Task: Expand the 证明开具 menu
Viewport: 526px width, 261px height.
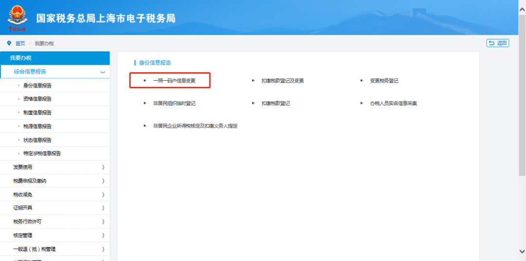Action: coord(55,208)
